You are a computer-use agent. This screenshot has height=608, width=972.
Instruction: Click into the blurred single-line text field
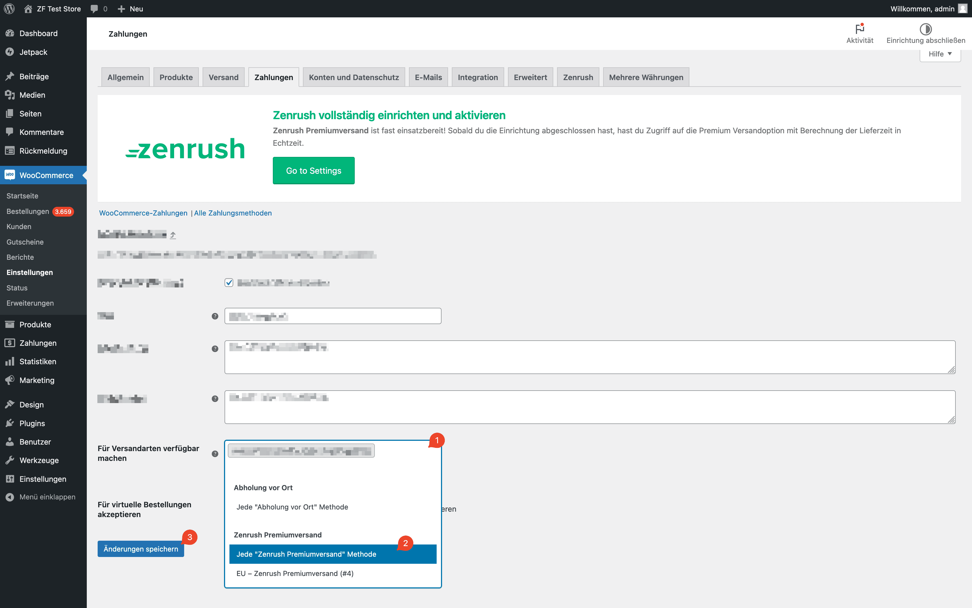332,316
